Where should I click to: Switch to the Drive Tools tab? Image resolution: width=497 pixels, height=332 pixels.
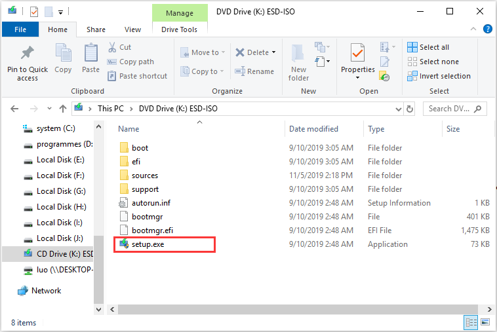click(180, 29)
